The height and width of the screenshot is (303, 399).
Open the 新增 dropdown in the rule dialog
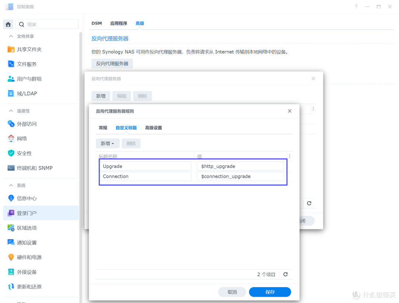click(x=108, y=143)
